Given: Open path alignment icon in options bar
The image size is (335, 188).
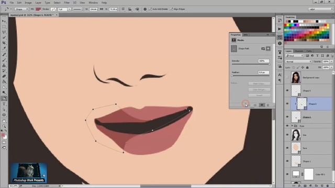Looking at the screenshot, I should [130, 9].
